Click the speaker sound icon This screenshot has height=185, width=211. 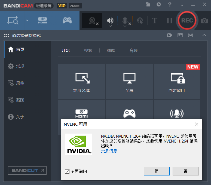point(110,20)
